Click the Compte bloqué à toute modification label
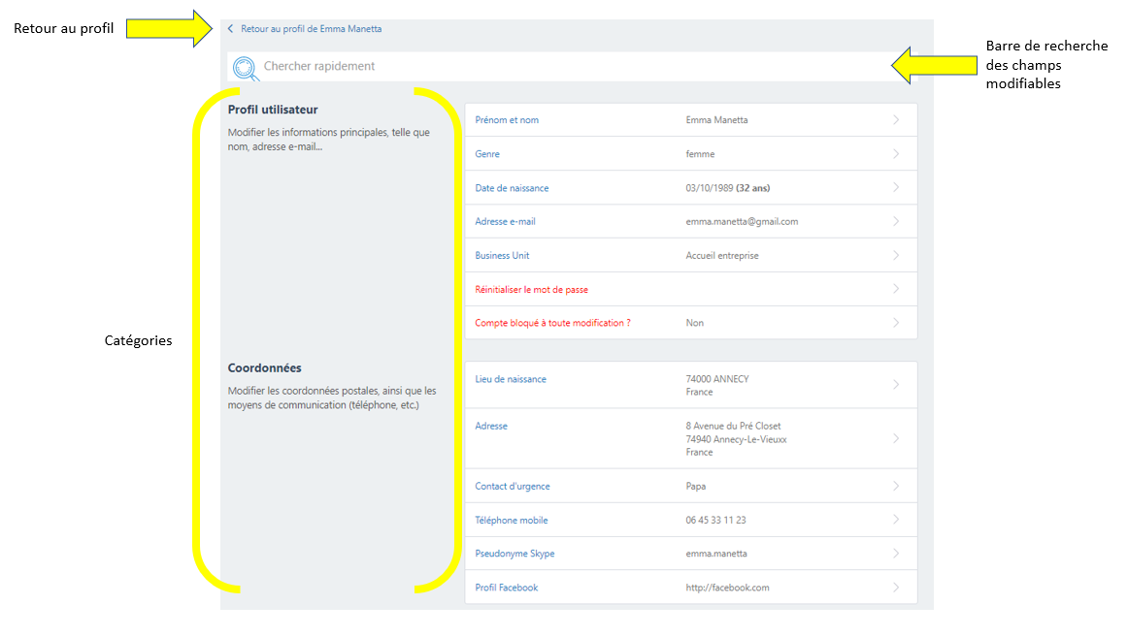The height and width of the screenshot is (637, 1128). click(552, 323)
